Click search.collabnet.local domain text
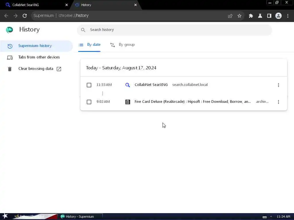 point(190,85)
